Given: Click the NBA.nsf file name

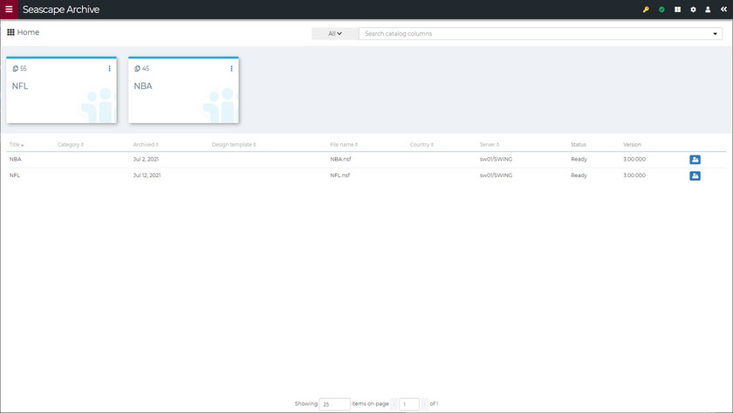Looking at the screenshot, I should (340, 159).
